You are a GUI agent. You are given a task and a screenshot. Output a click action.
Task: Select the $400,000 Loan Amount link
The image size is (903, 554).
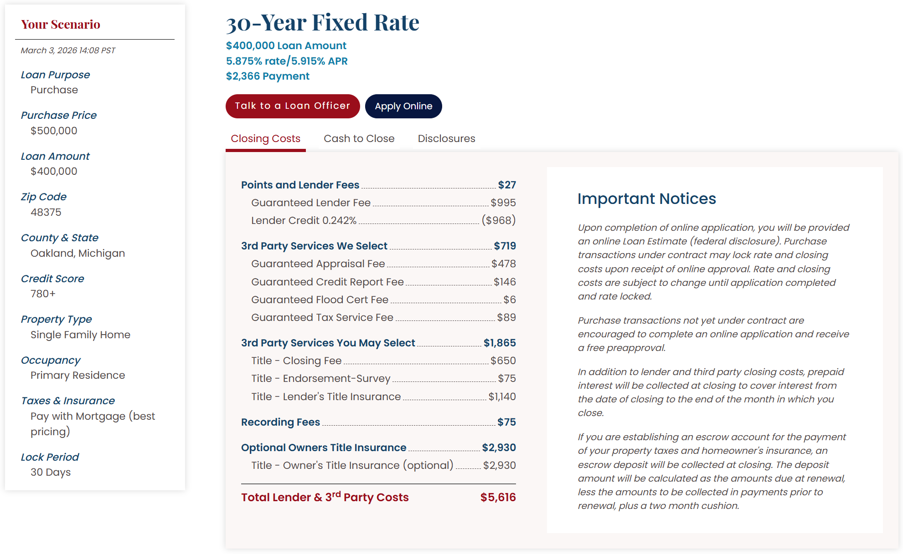pyautogui.click(x=286, y=46)
